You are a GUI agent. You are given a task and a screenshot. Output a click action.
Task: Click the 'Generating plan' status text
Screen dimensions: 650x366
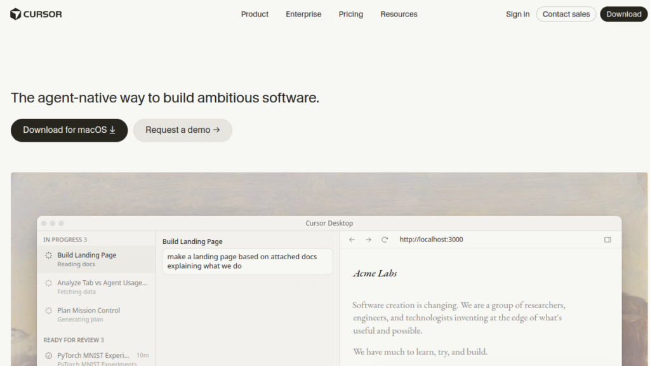tap(80, 320)
